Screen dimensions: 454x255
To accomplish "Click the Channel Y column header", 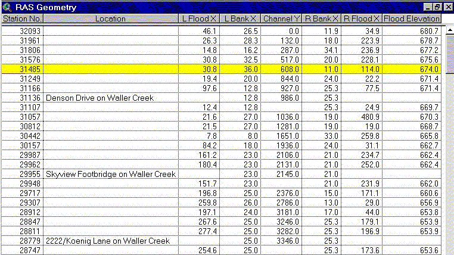I will point(281,18).
